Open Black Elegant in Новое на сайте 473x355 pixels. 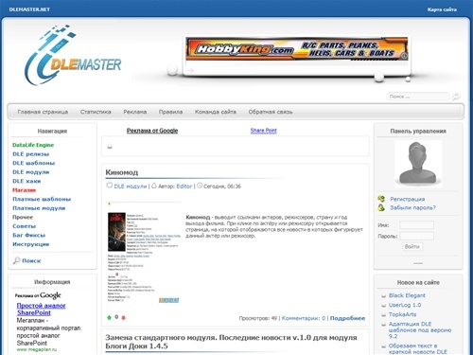pyautogui.click(x=407, y=295)
